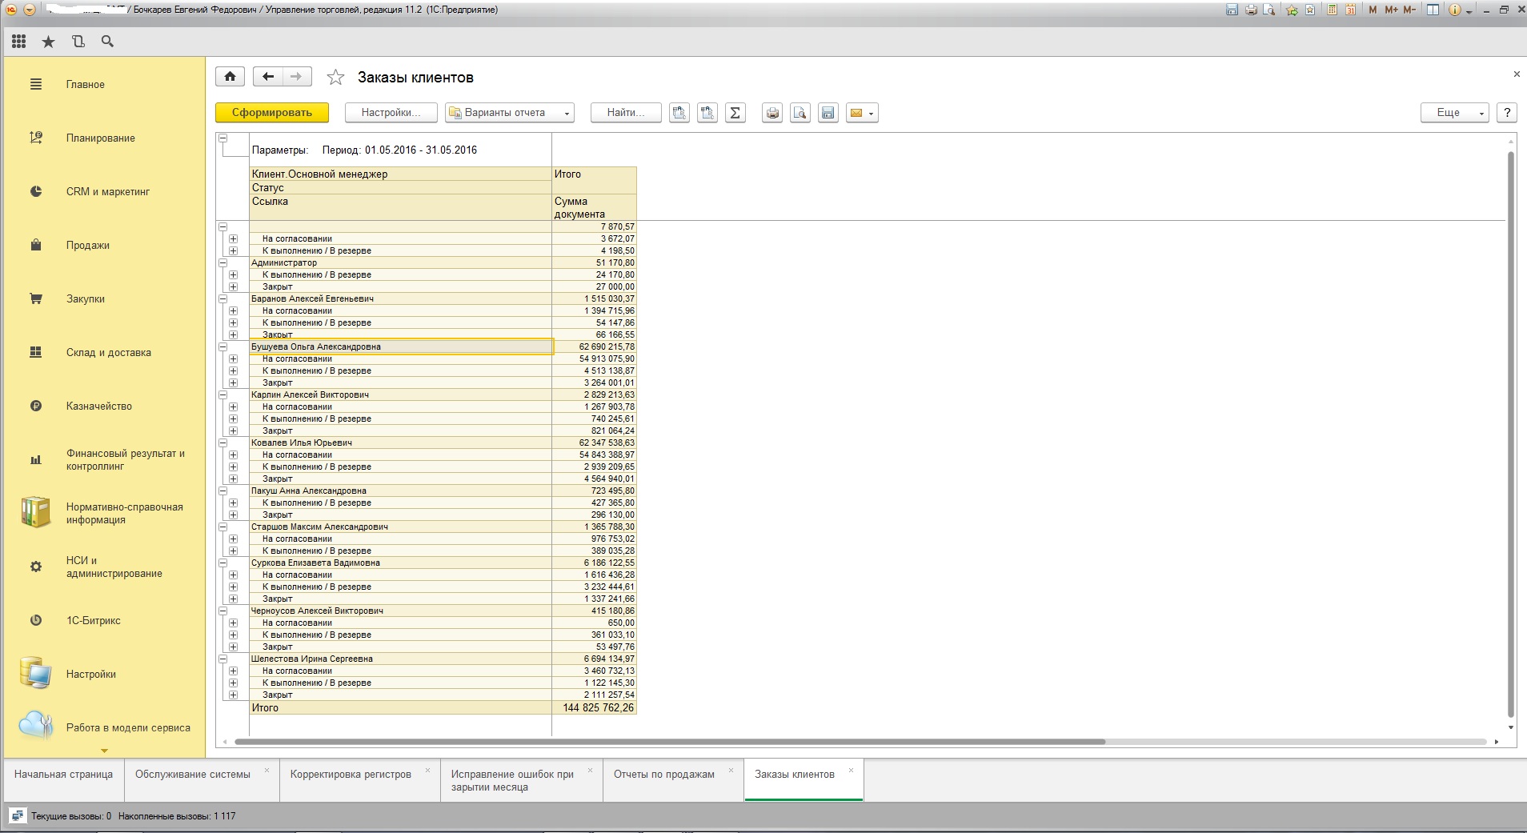Open Favorites star in top panel

click(49, 42)
